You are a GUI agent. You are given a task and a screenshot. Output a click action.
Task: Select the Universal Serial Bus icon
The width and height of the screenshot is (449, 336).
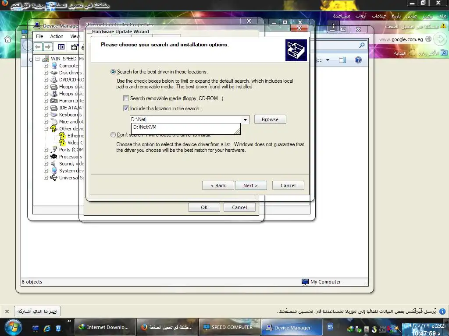54,178
